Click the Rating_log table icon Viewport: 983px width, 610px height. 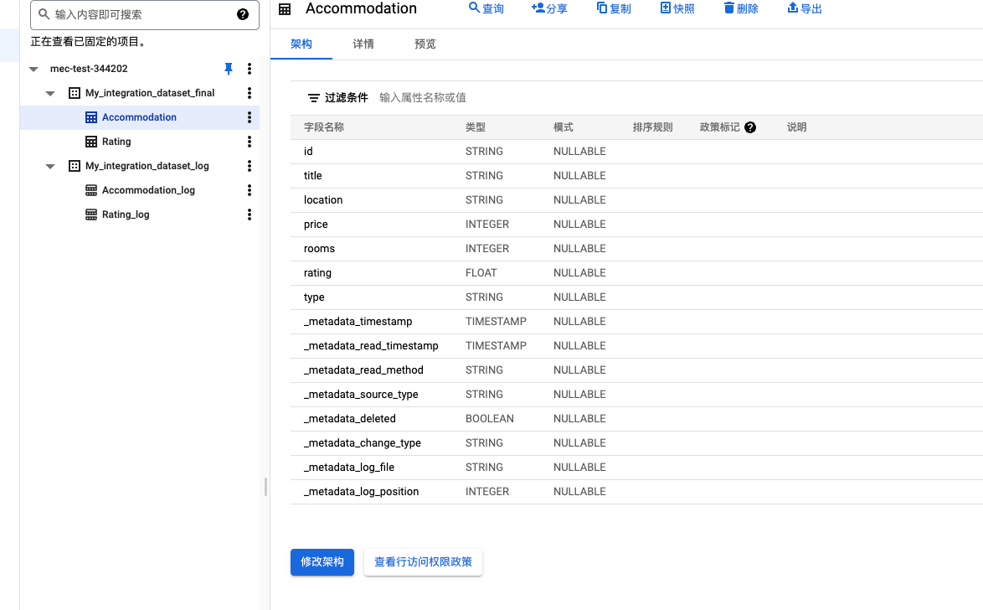pos(91,215)
